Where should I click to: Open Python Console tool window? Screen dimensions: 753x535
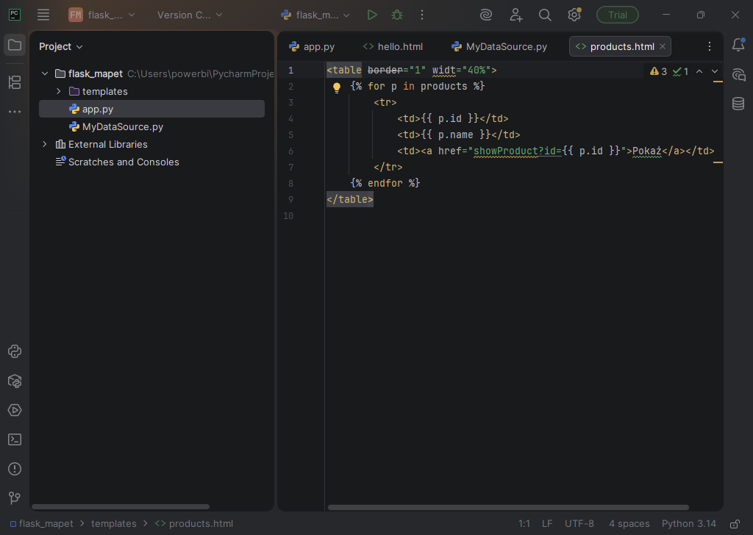[x=15, y=351]
